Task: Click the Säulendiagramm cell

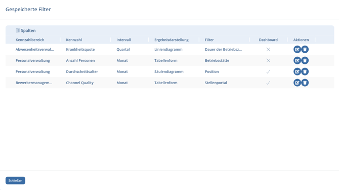Action: coord(169,71)
